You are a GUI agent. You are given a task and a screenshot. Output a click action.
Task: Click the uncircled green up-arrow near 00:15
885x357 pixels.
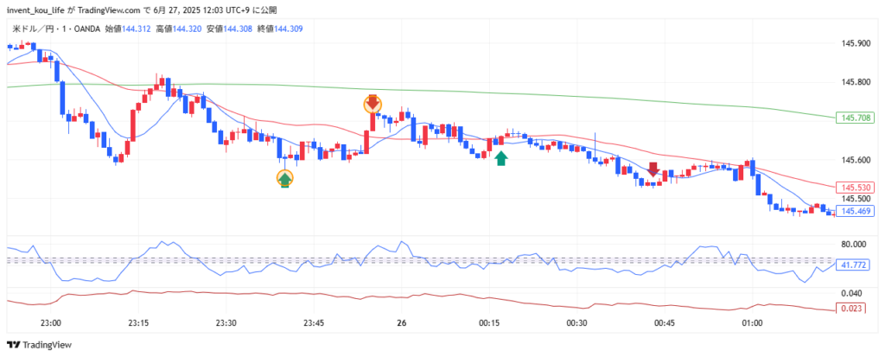(x=500, y=159)
